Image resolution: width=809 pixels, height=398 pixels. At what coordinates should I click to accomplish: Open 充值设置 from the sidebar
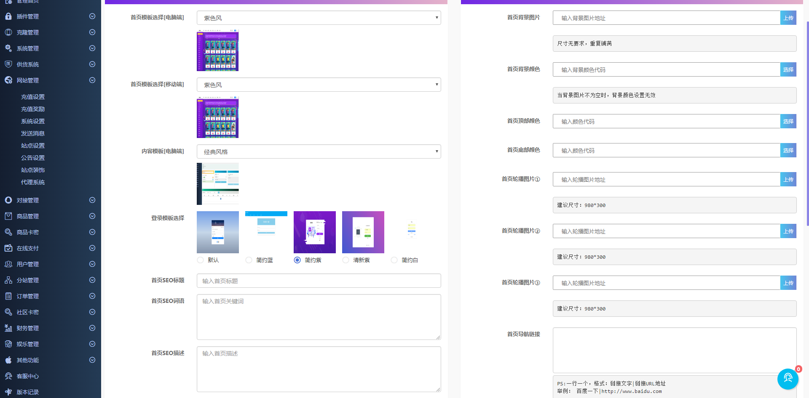point(33,96)
